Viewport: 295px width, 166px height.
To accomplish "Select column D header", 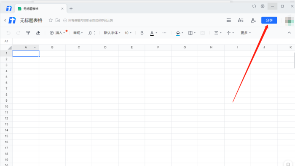I will [105, 47].
